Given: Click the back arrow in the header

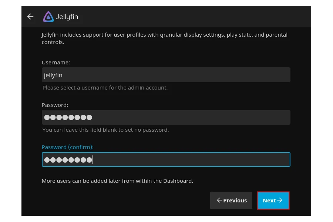Looking at the screenshot, I should 30,17.
